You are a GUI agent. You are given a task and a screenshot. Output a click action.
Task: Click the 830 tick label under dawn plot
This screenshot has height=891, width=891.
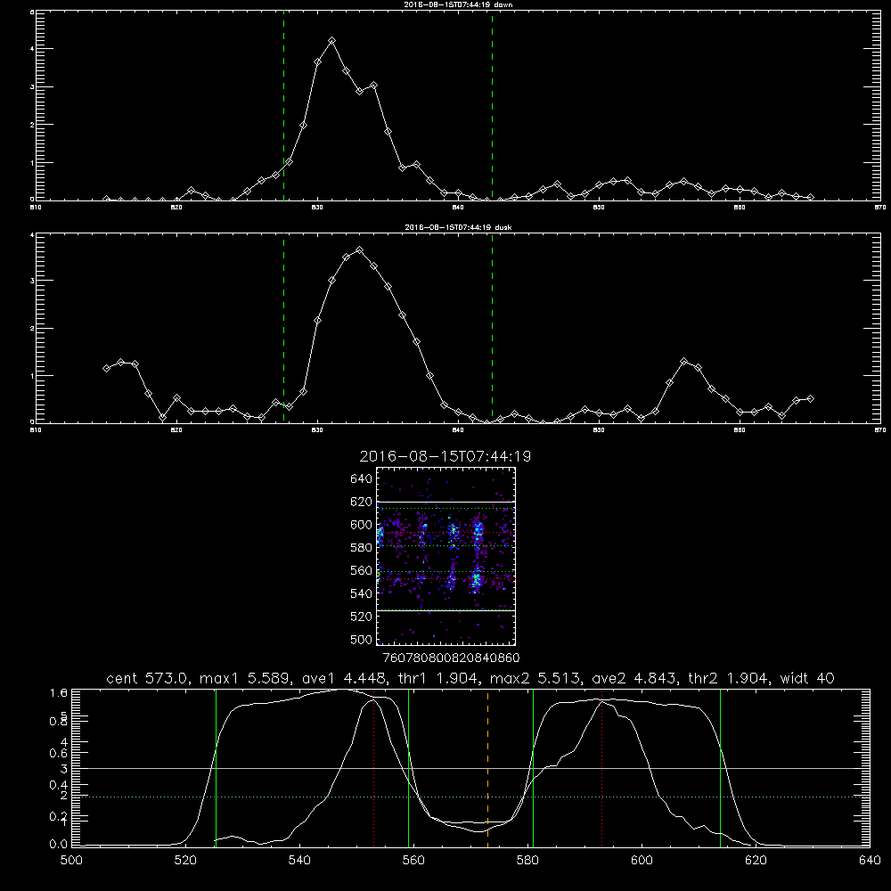(x=317, y=208)
